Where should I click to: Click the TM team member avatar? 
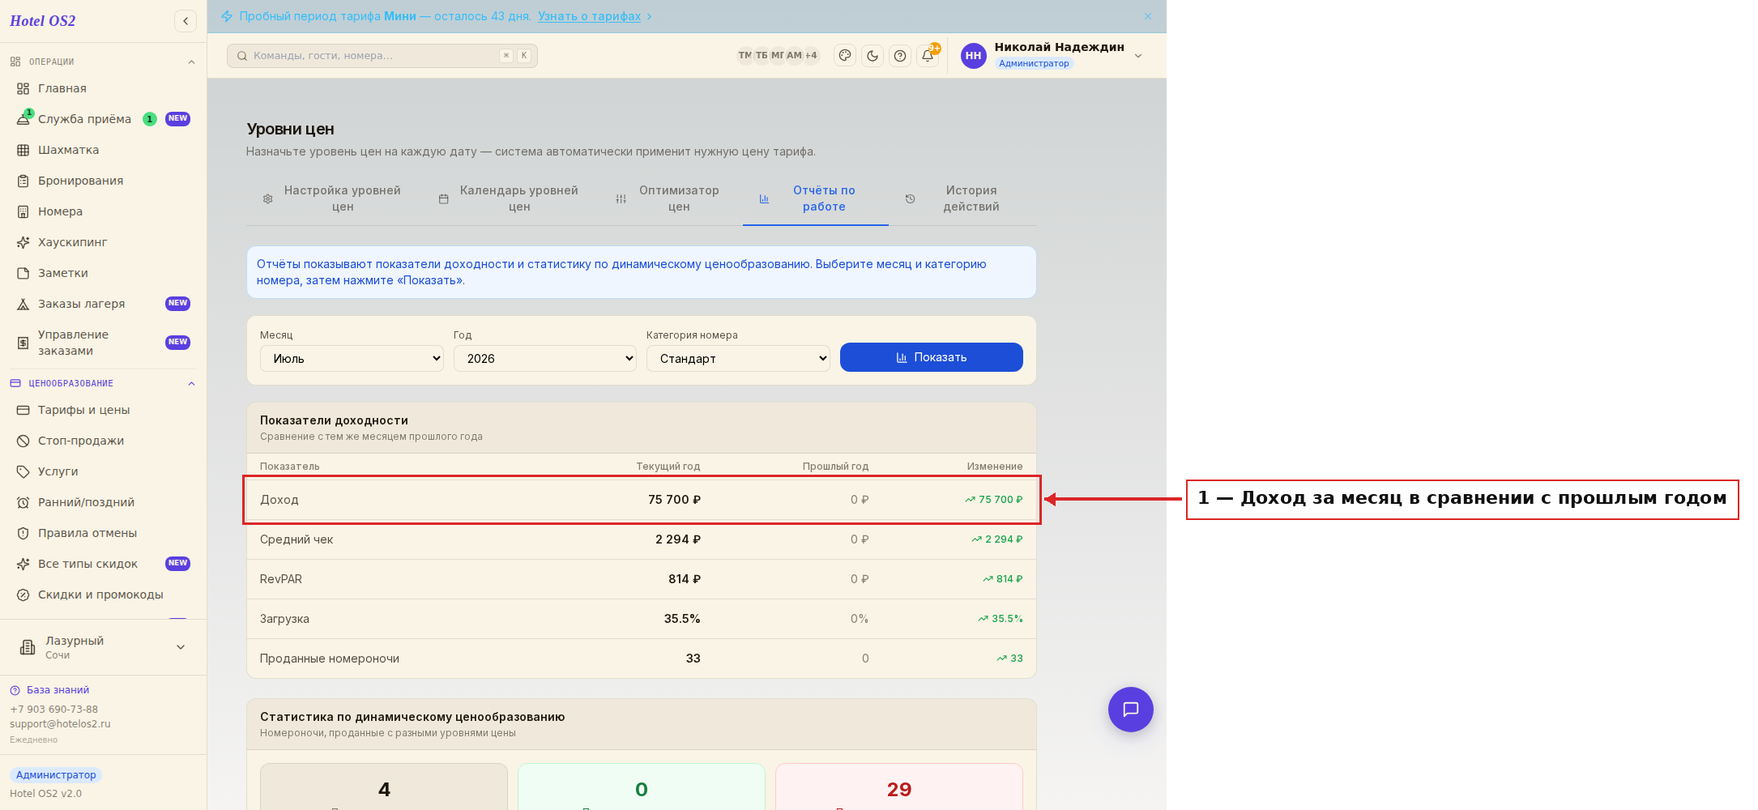[x=745, y=56]
